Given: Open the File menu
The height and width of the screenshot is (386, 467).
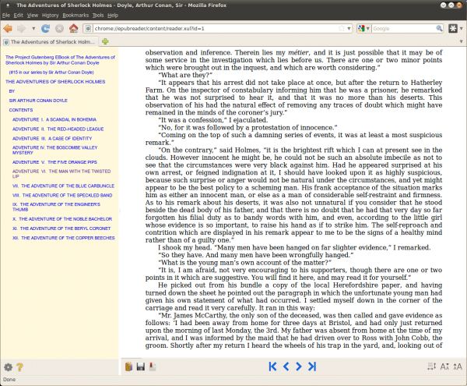Looking at the screenshot, I should 6,16.
